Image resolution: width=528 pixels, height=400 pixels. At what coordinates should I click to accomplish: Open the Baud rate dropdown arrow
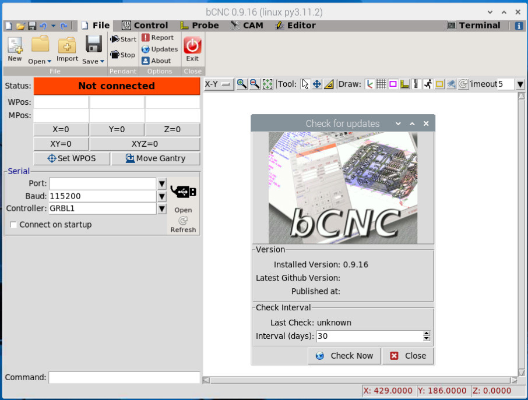[162, 196]
